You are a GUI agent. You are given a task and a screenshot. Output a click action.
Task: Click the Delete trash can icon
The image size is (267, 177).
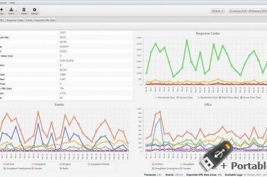(x=23, y=9)
